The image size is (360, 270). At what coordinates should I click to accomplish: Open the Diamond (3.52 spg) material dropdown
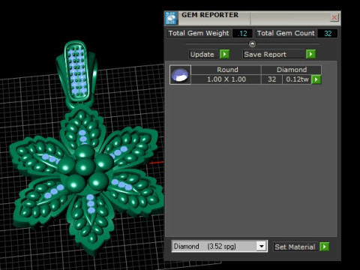(x=261, y=246)
